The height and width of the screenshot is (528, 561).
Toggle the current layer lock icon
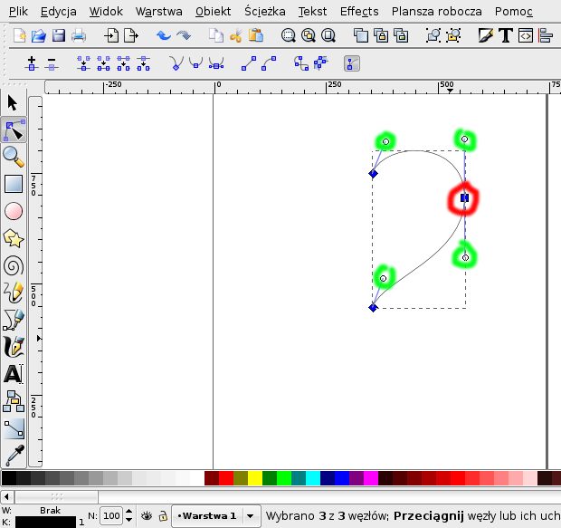point(162,515)
